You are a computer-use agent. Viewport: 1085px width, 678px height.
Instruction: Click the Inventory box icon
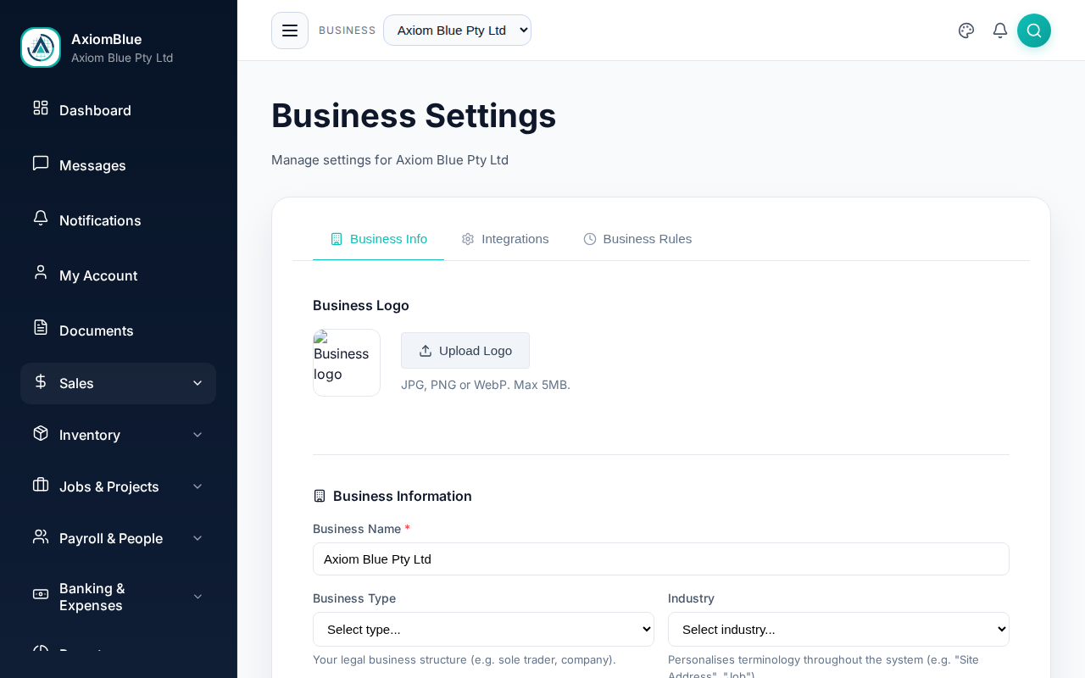coord(41,433)
